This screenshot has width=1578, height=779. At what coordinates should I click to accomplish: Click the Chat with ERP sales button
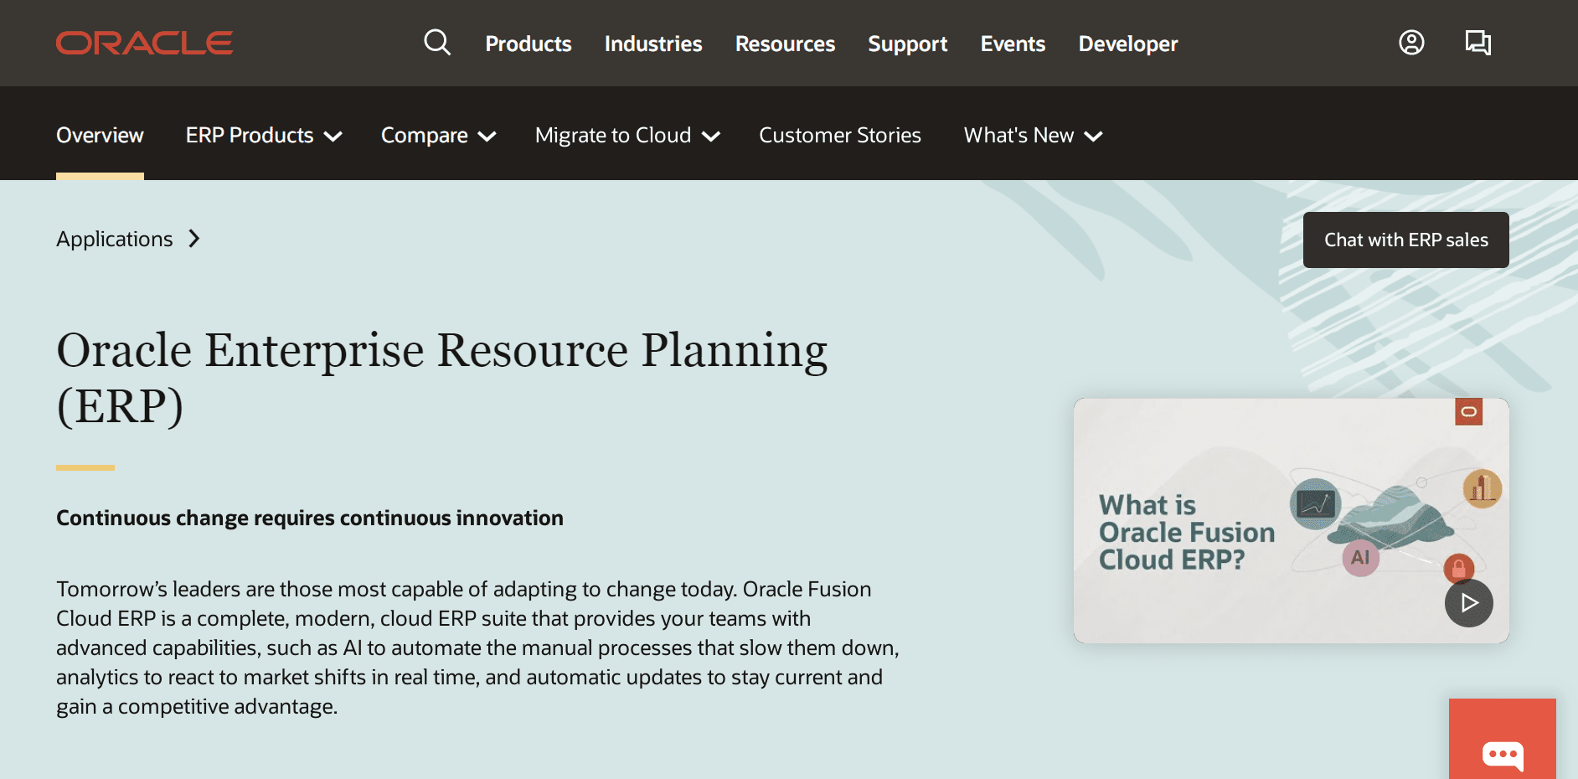pos(1405,240)
